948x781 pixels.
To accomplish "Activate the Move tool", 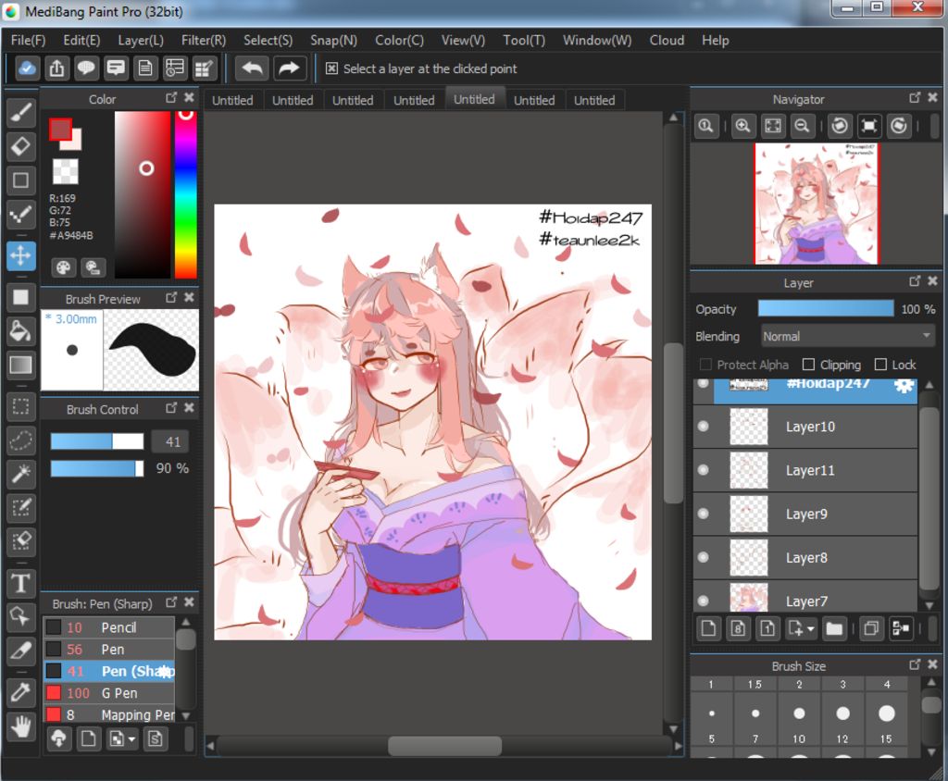I will (x=21, y=255).
